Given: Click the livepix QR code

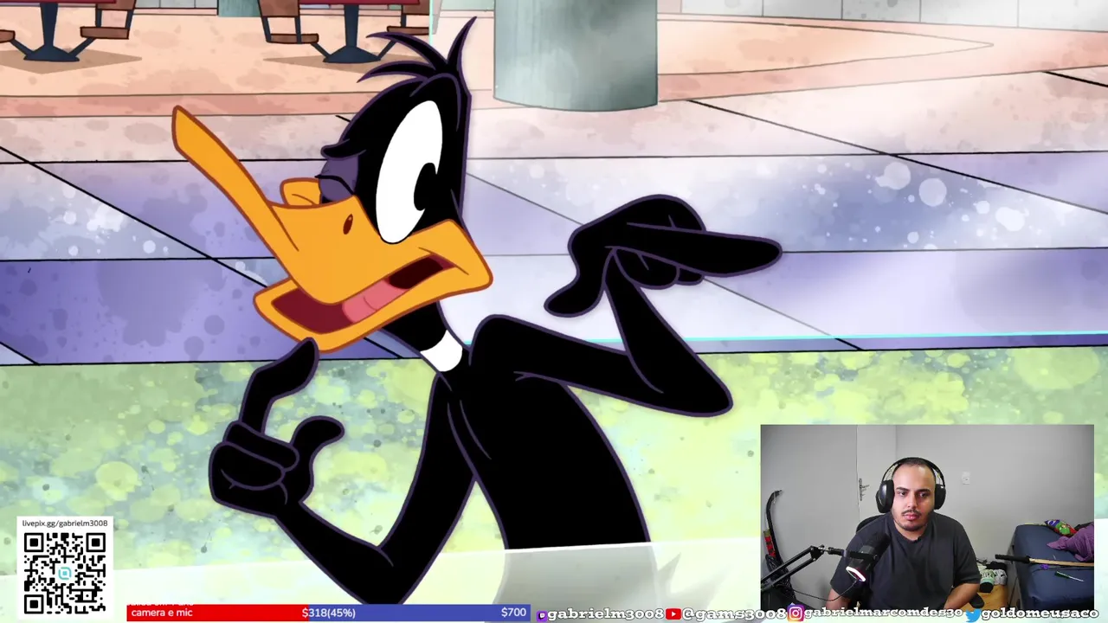Looking at the screenshot, I should (x=65, y=573).
